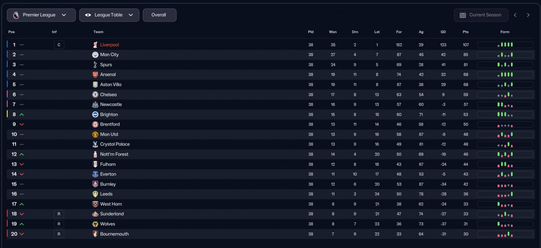Click the relegation 'R' badge beside Sunderland

pyautogui.click(x=59, y=214)
